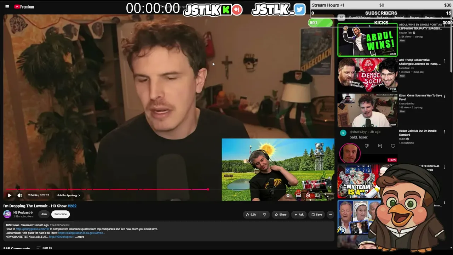
Task: Open options menu for the LonerBox video
Action: click(445, 61)
